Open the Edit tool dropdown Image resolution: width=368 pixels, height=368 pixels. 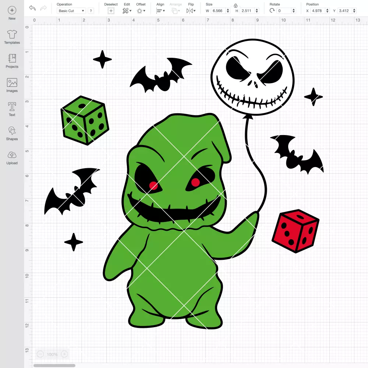click(x=127, y=11)
